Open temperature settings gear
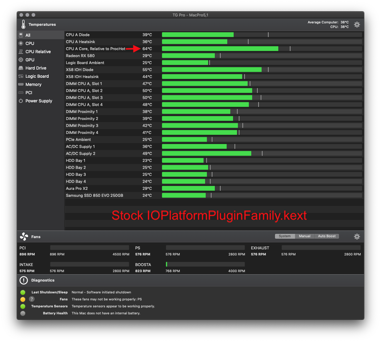Viewport: 381px width, 342px height. [x=357, y=25]
